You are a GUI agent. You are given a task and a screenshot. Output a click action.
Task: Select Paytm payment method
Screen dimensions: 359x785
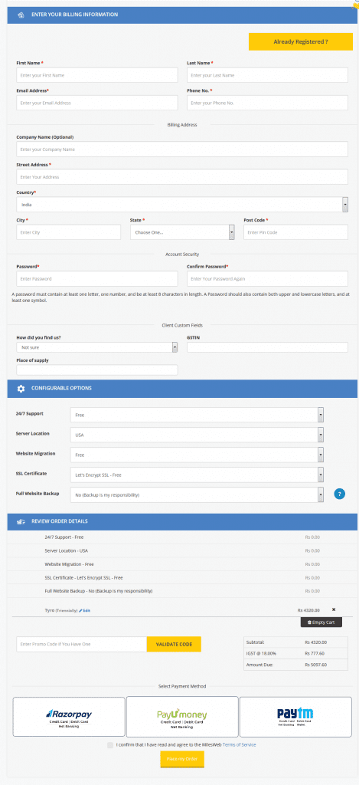pos(295,717)
